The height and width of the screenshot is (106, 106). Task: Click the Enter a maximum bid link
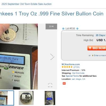pos(100,55)
